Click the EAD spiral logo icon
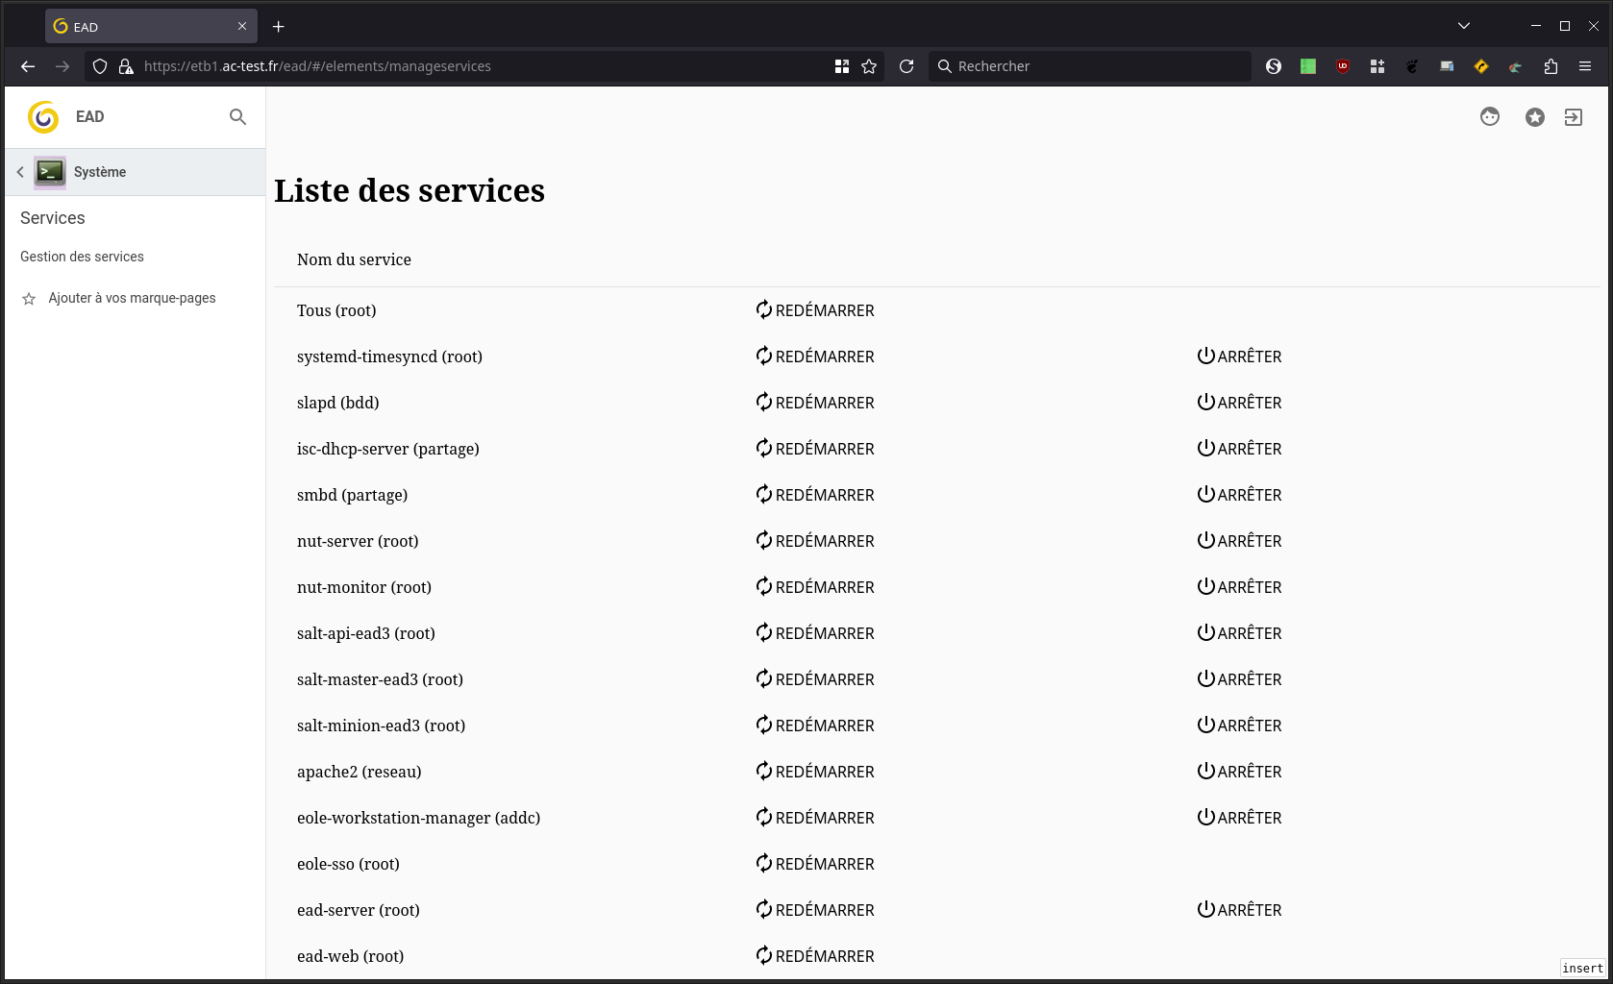The height and width of the screenshot is (984, 1613). point(43,117)
